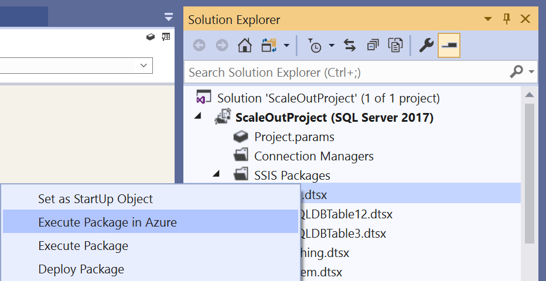Toggle the pin auto-hide for Solution Explorer

(507, 19)
